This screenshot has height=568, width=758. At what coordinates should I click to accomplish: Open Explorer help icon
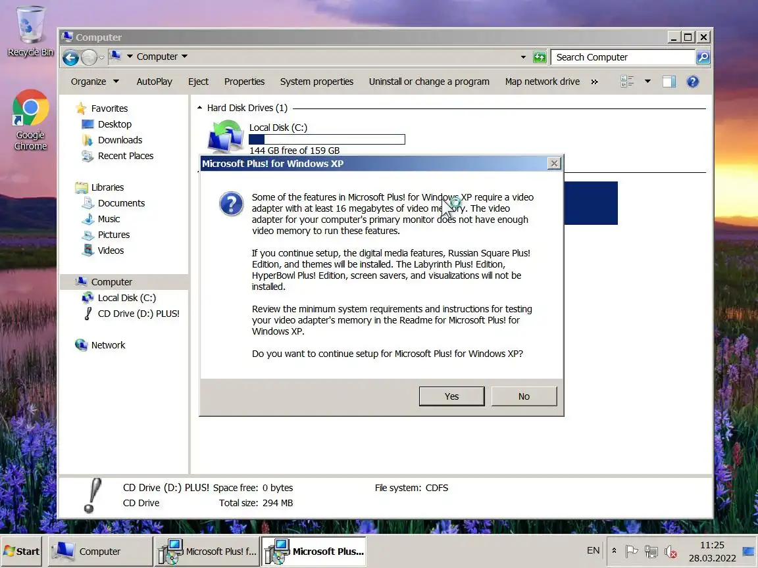point(693,82)
